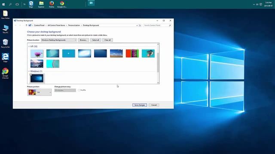Open the Picture location dropdown
275x154 pixels.
(59, 40)
